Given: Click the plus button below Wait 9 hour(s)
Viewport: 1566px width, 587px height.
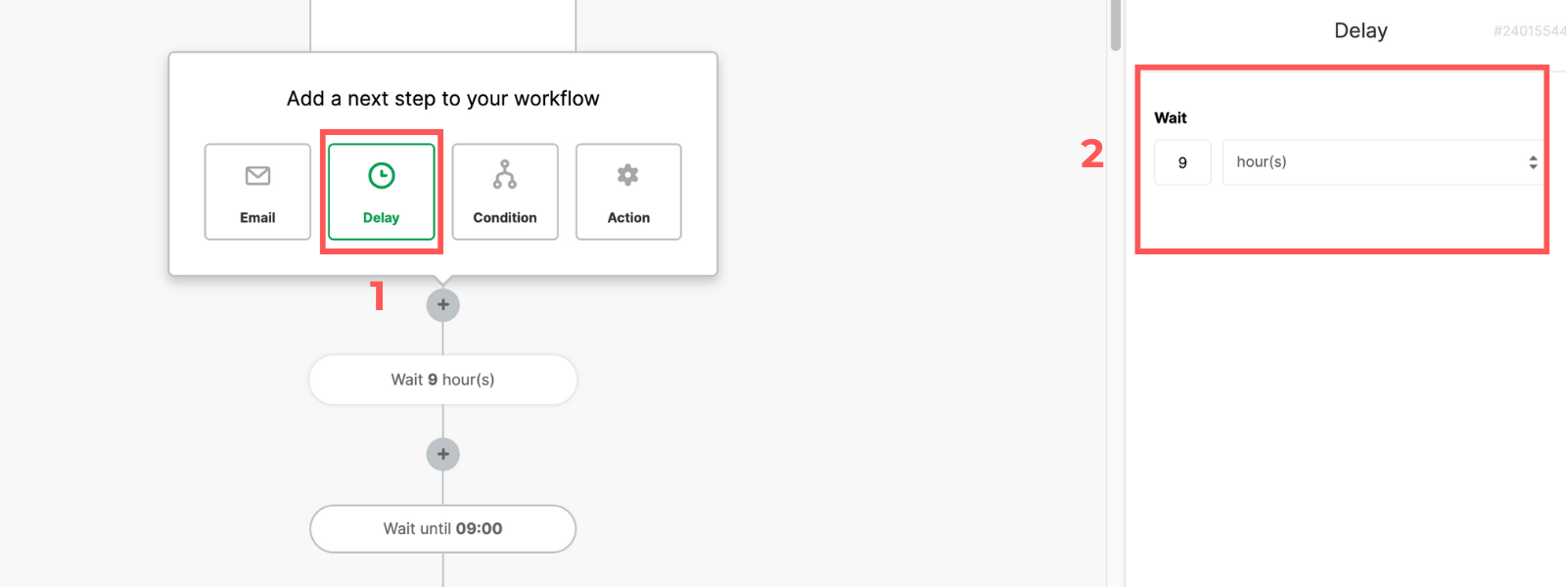Looking at the screenshot, I should pos(443,454).
